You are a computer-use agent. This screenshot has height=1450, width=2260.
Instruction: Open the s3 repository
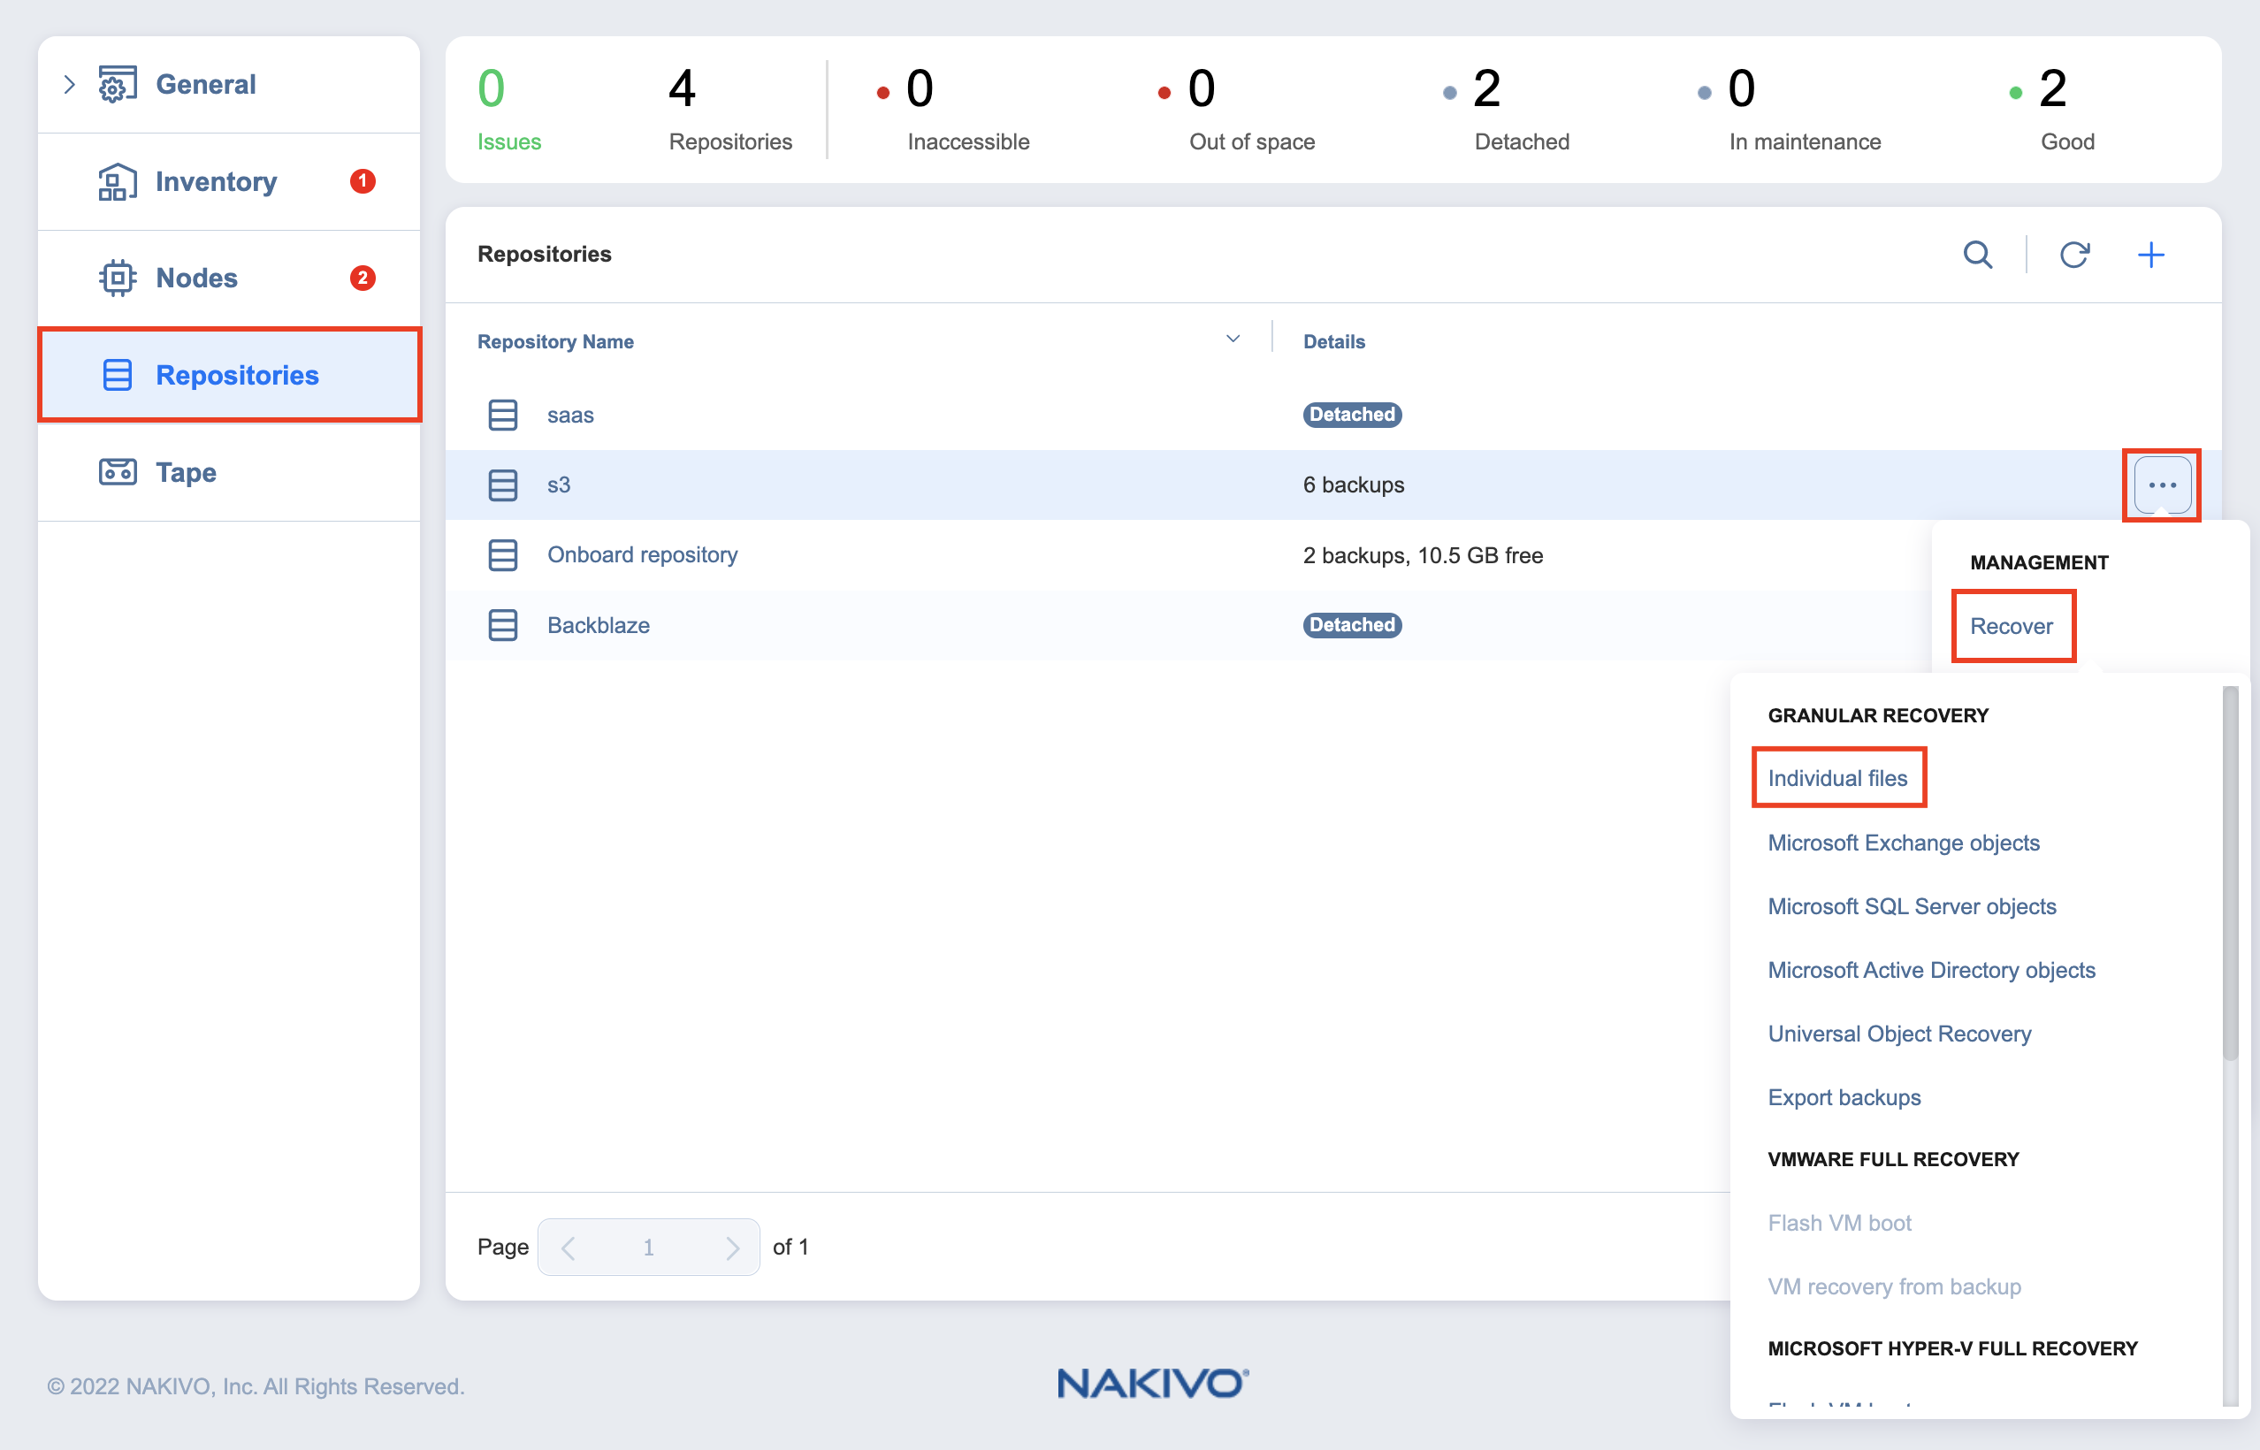point(559,485)
